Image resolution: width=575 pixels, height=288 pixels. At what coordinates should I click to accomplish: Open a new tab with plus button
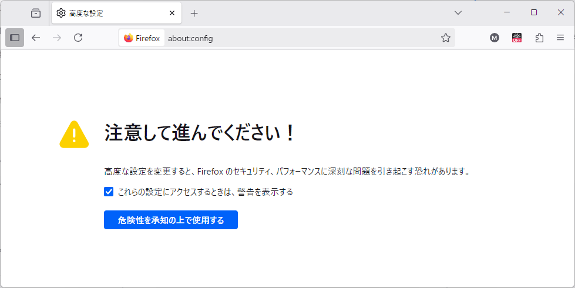coord(194,13)
